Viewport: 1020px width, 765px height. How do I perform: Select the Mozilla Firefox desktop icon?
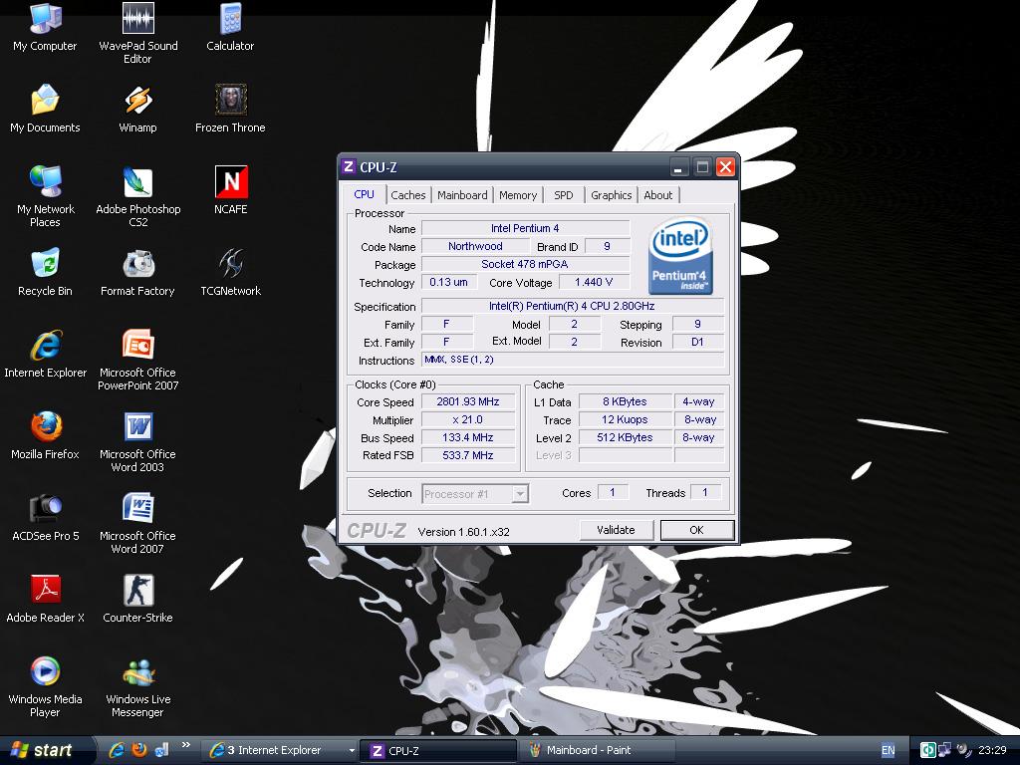point(45,435)
